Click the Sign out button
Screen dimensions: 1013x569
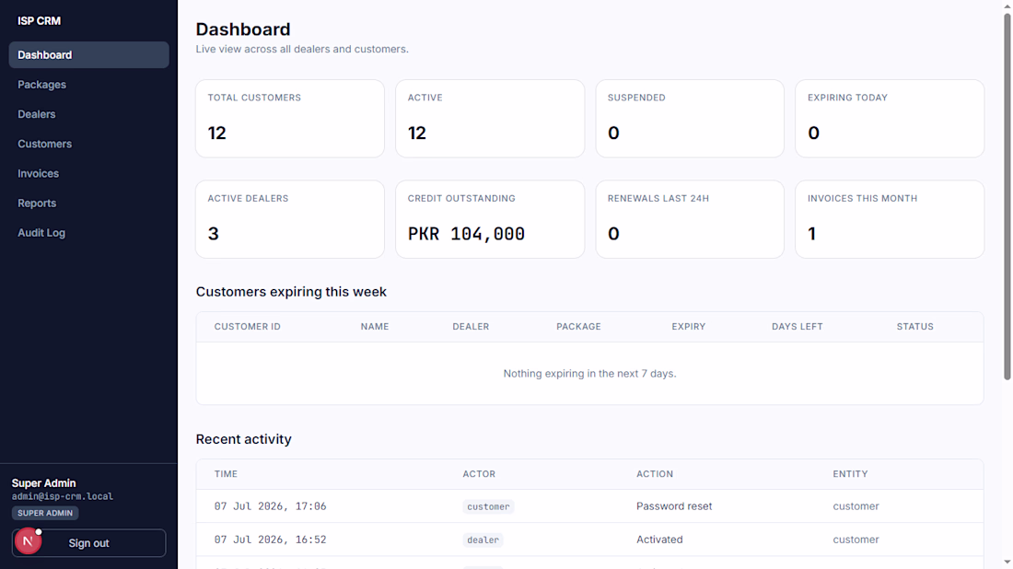89,543
